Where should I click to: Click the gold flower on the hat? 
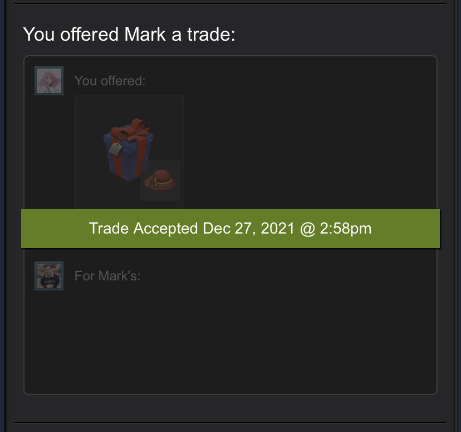click(x=151, y=182)
